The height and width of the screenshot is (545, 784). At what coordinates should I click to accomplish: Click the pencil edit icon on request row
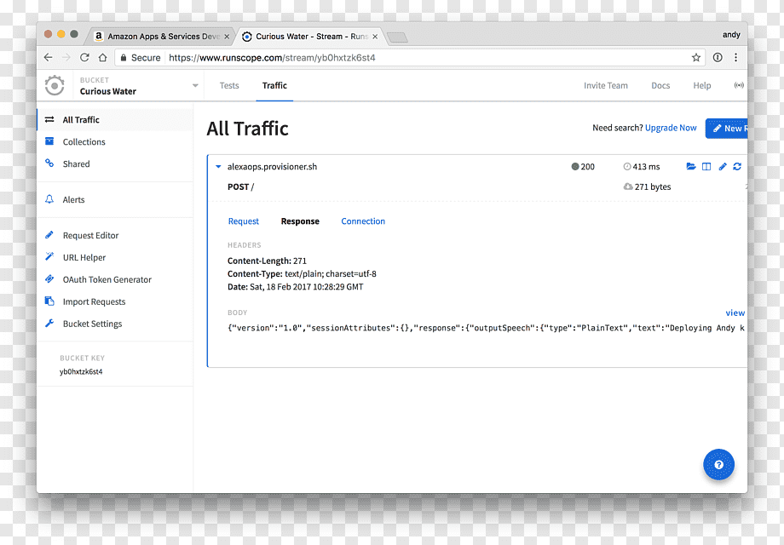(x=723, y=166)
